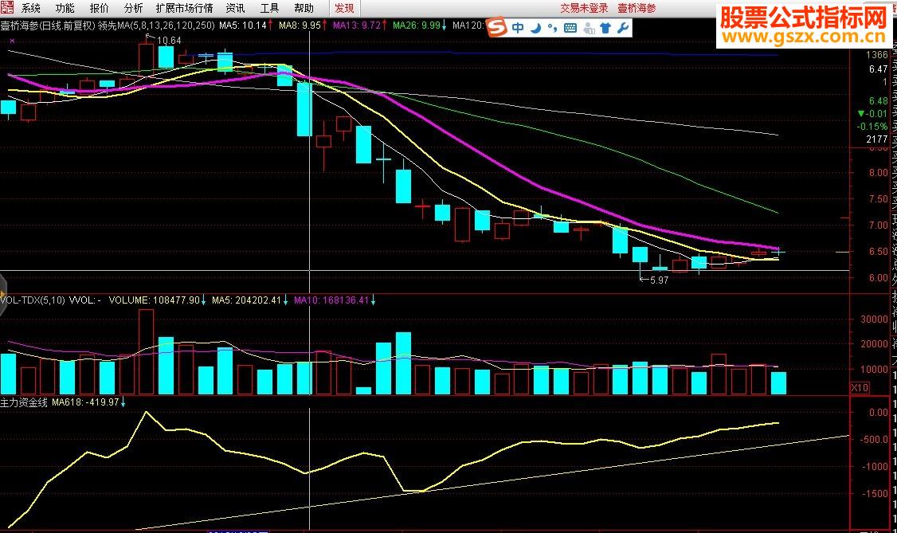Click the red application logo icon

pos(7,7)
